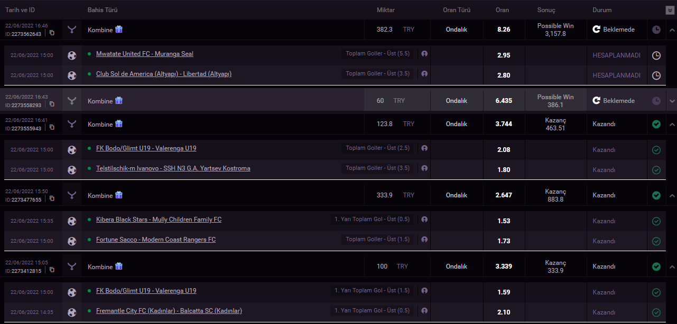Click info icon next to Üst (5.5) market
The width and height of the screenshot is (677, 324).
(424, 54)
